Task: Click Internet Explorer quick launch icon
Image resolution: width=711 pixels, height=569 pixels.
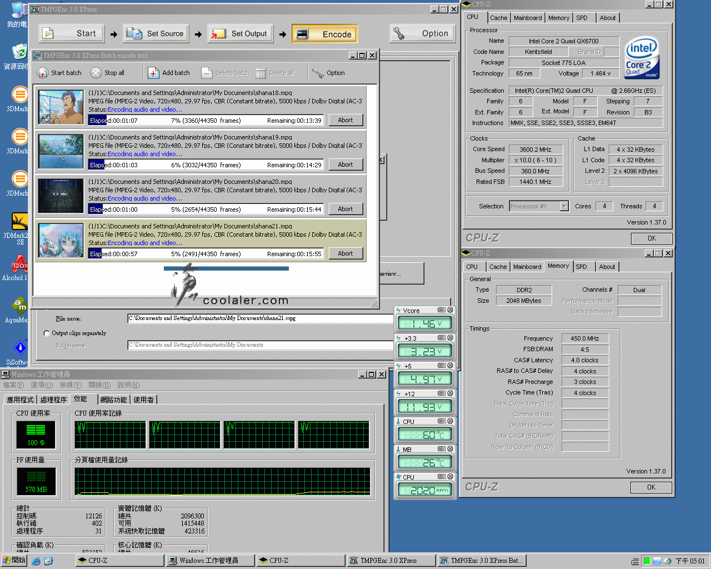Action: [36, 561]
